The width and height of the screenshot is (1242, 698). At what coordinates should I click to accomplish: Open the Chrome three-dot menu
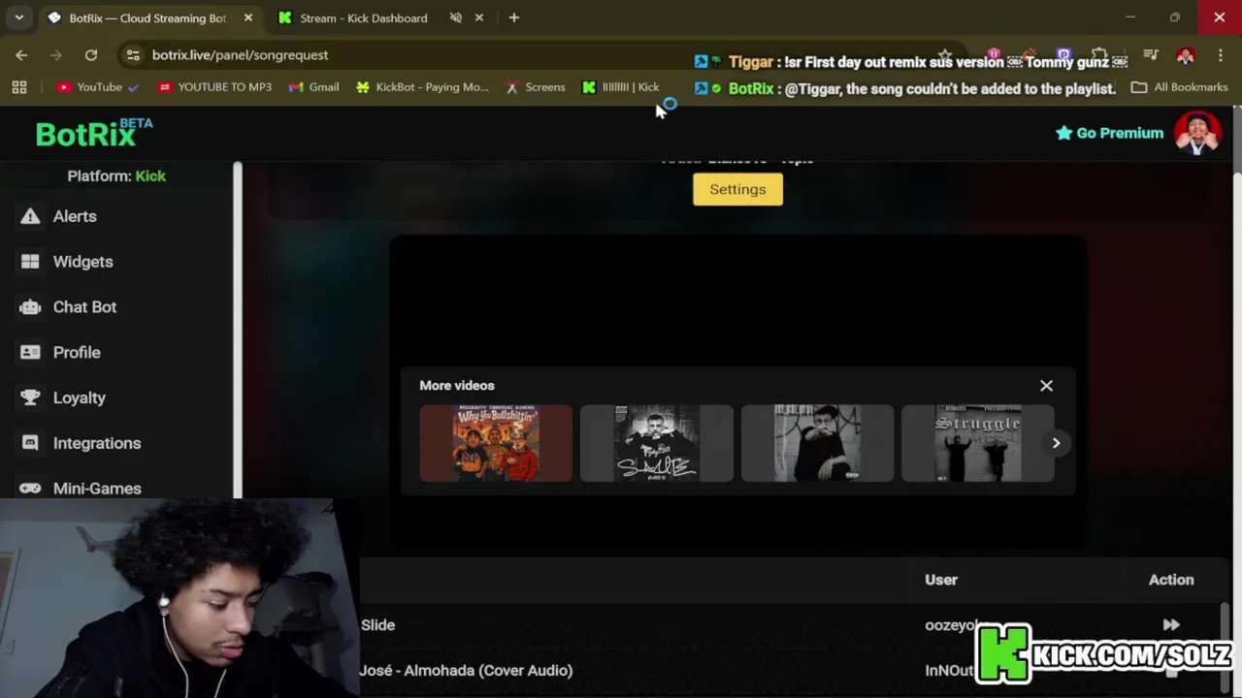[x=1221, y=55]
